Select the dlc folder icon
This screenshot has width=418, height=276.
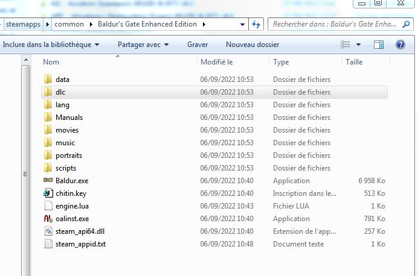48,92
